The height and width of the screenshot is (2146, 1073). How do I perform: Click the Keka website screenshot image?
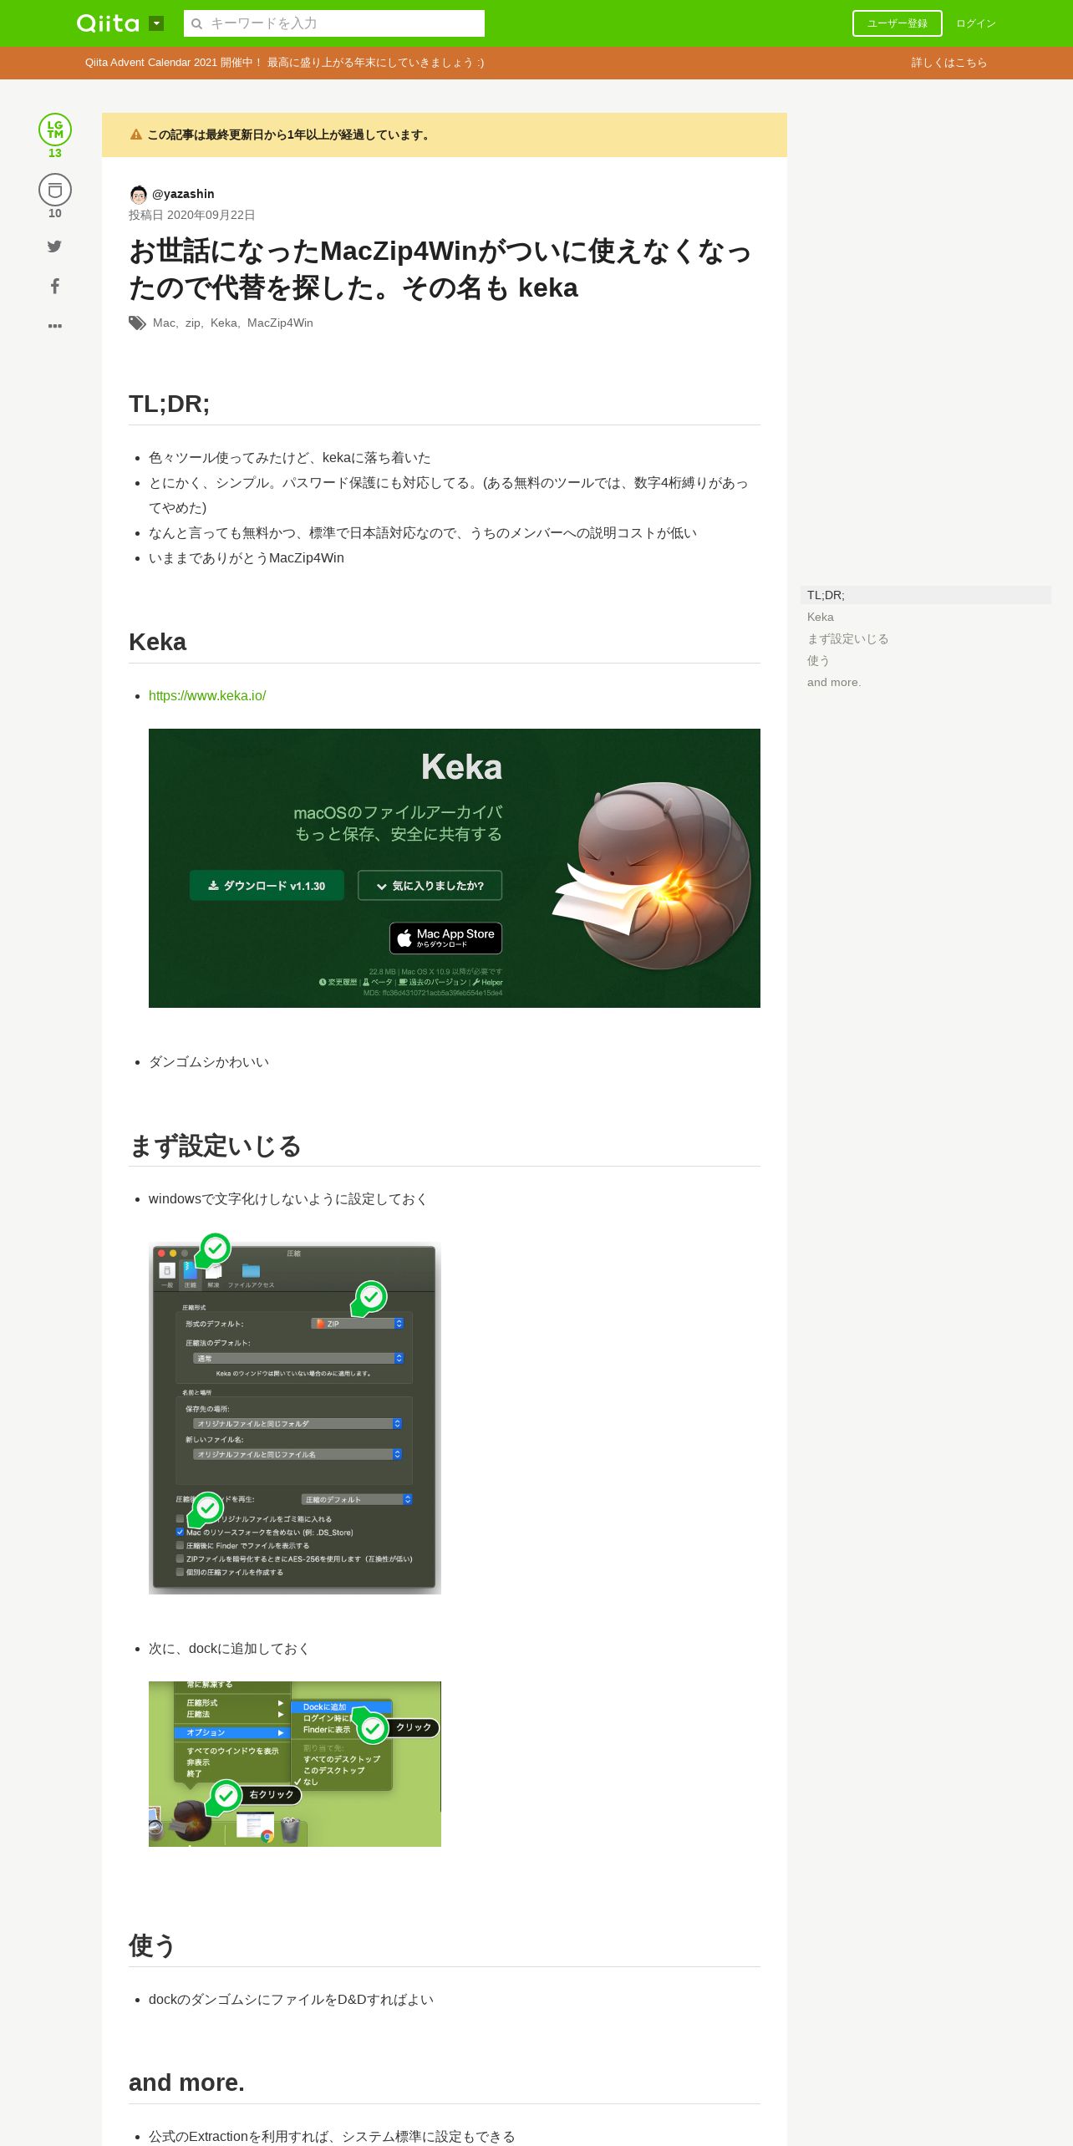tap(455, 868)
